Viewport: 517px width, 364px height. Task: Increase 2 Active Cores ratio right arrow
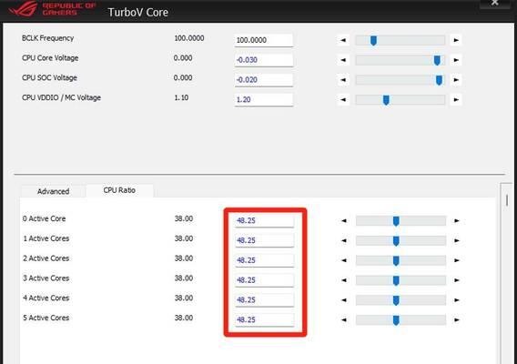(x=457, y=260)
